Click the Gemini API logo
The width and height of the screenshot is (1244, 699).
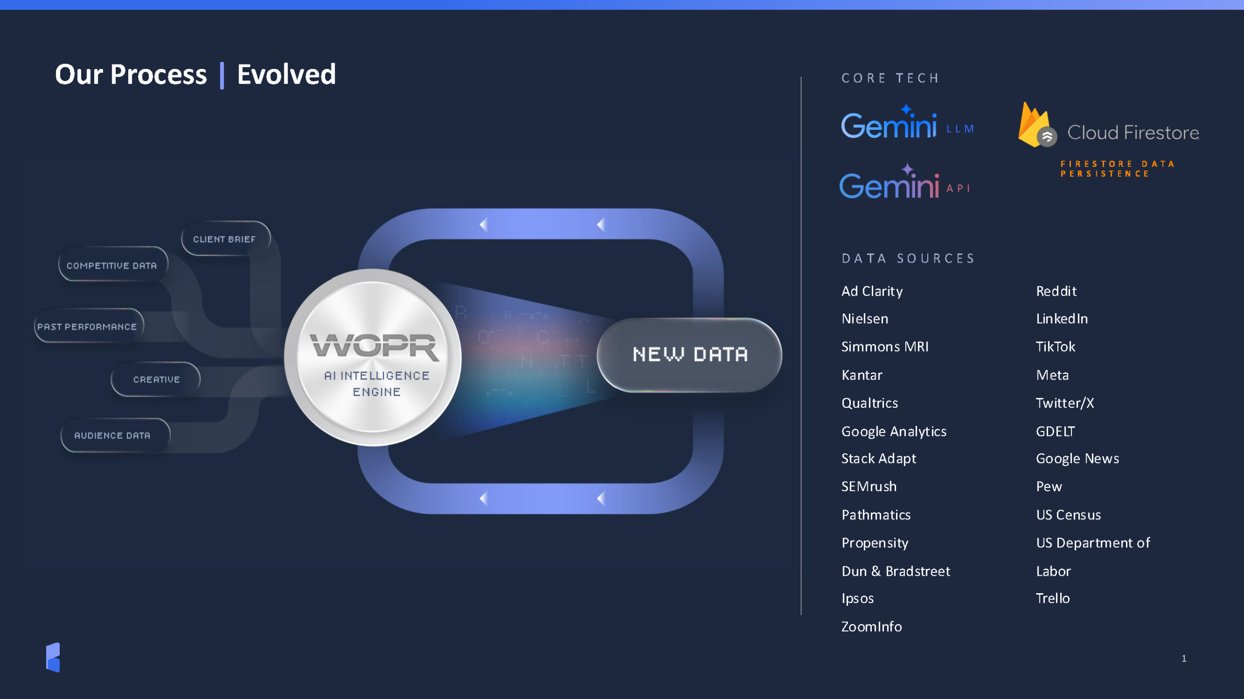pos(889,184)
